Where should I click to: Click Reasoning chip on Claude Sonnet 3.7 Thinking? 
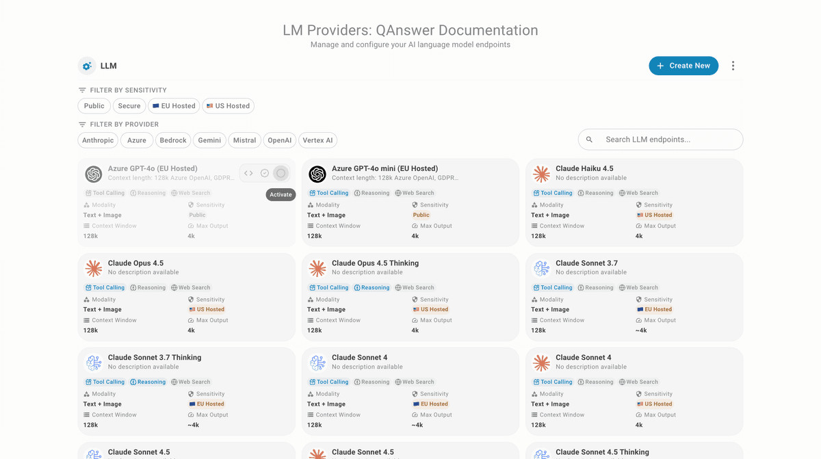148,382
